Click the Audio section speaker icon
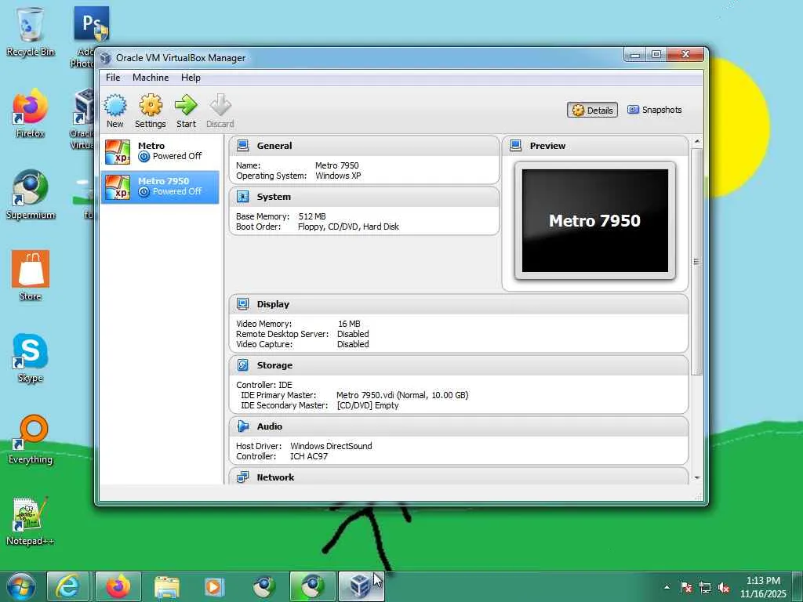The height and width of the screenshot is (602, 803). (x=243, y=426)
